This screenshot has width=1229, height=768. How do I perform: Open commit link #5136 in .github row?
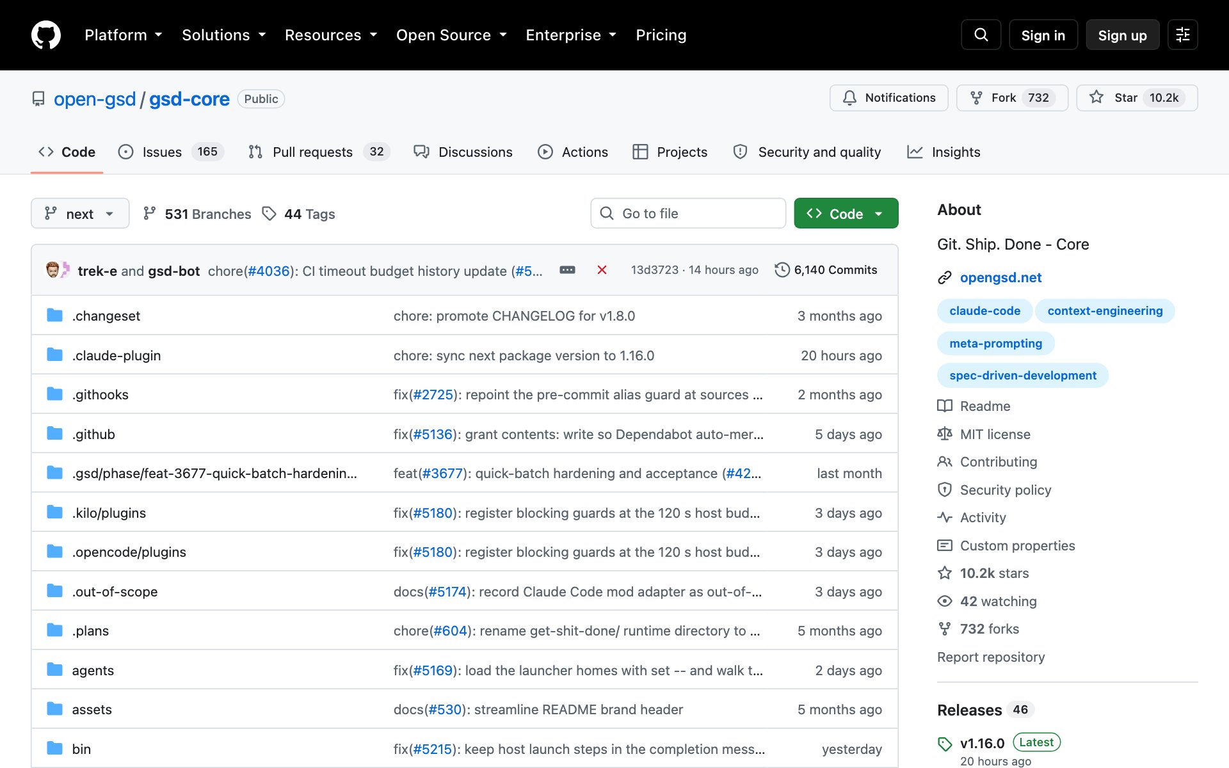(x=433, y=434)
